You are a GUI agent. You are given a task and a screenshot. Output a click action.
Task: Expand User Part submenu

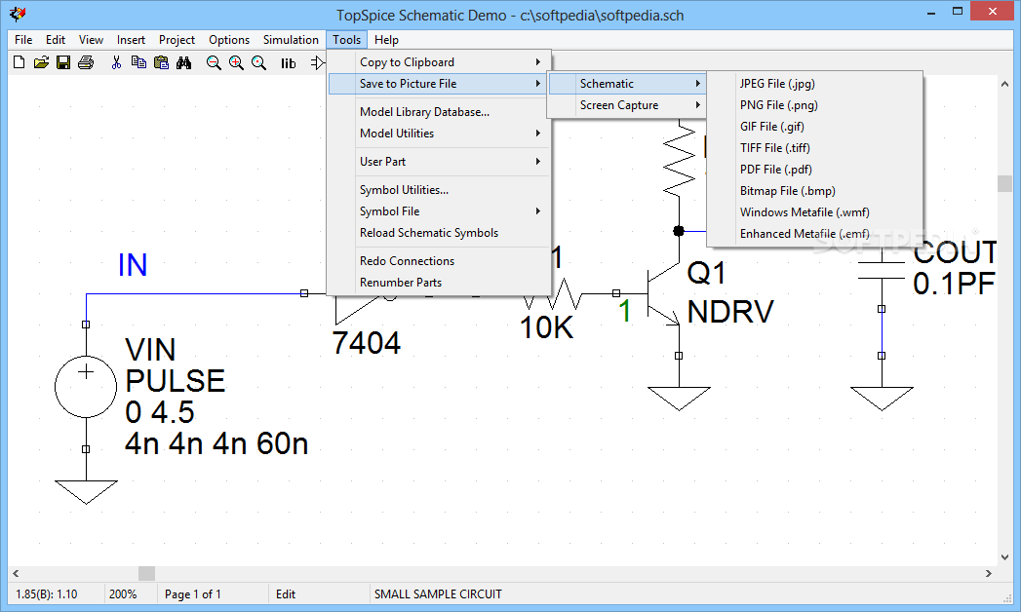tap(440, 162)
